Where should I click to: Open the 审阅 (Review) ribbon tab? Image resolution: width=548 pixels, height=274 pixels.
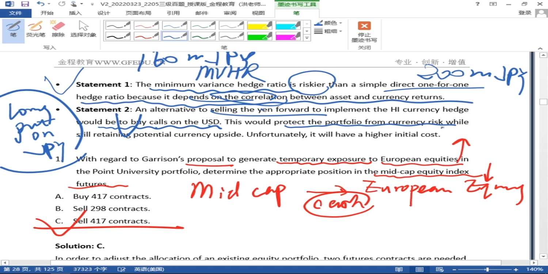coord(230,13)
